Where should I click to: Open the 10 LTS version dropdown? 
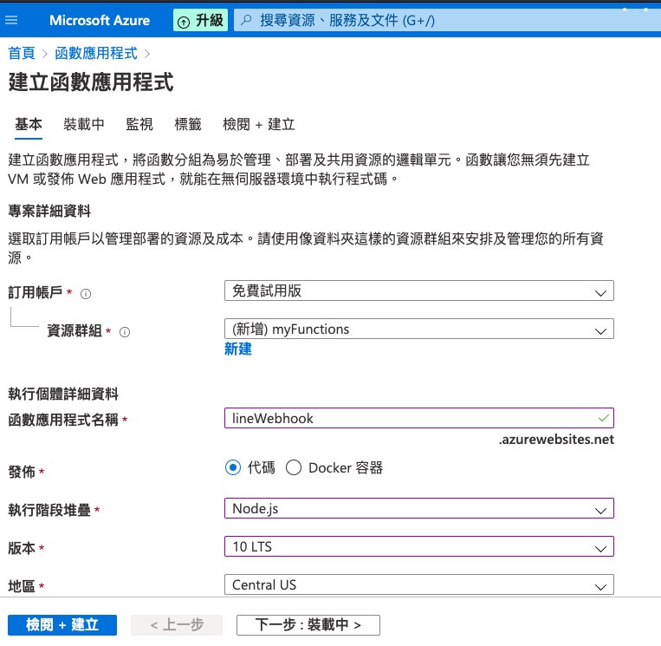419,546
